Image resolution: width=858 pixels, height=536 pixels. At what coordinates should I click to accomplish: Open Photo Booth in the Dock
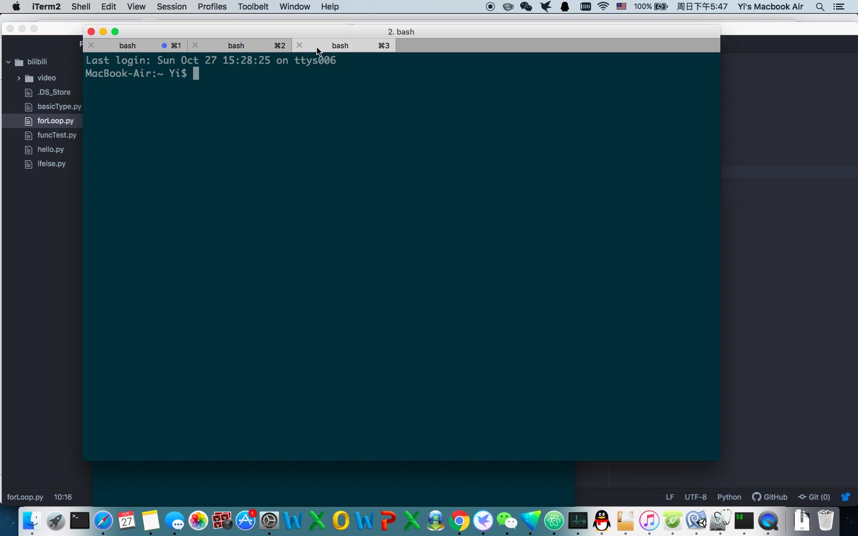pyautogui.click(x=222, y=521)
